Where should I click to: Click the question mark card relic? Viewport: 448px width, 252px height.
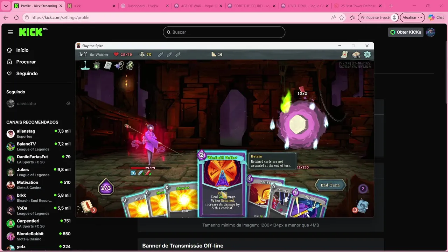tap(108, 65)
